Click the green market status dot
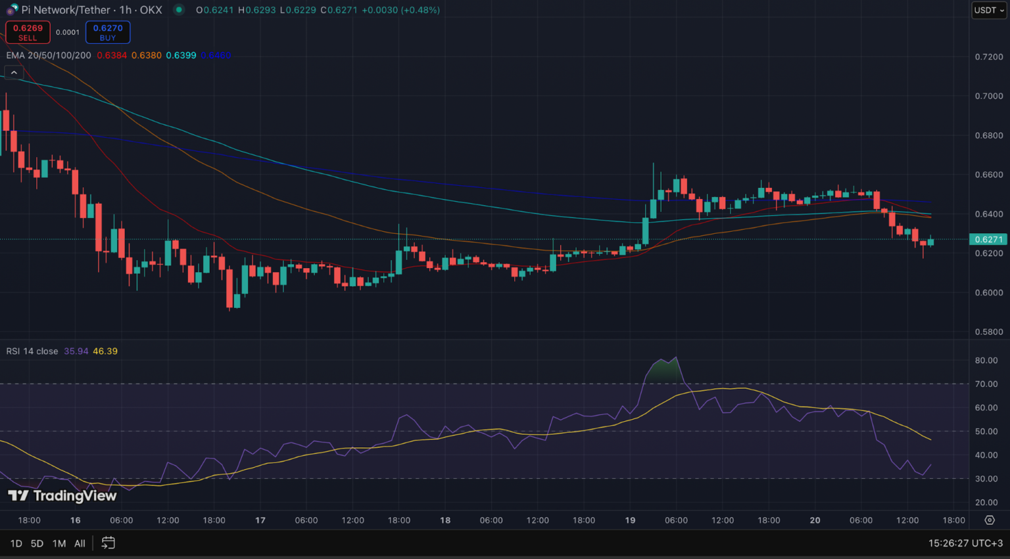This screenshot has width=1010, height=559. tap(179, 10)
